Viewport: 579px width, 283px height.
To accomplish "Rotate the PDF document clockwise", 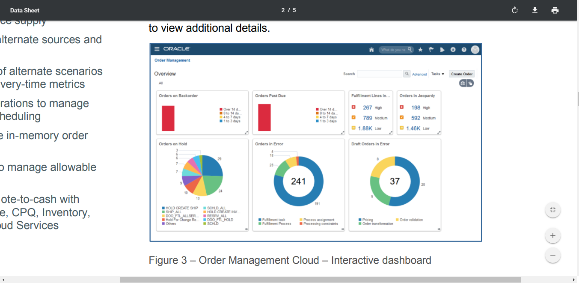I will coord(515,10).
